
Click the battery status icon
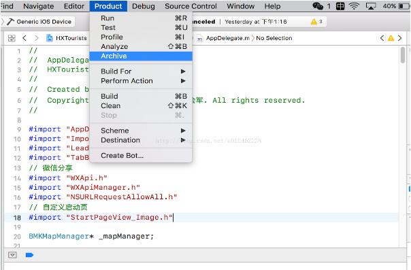(404, 6)
